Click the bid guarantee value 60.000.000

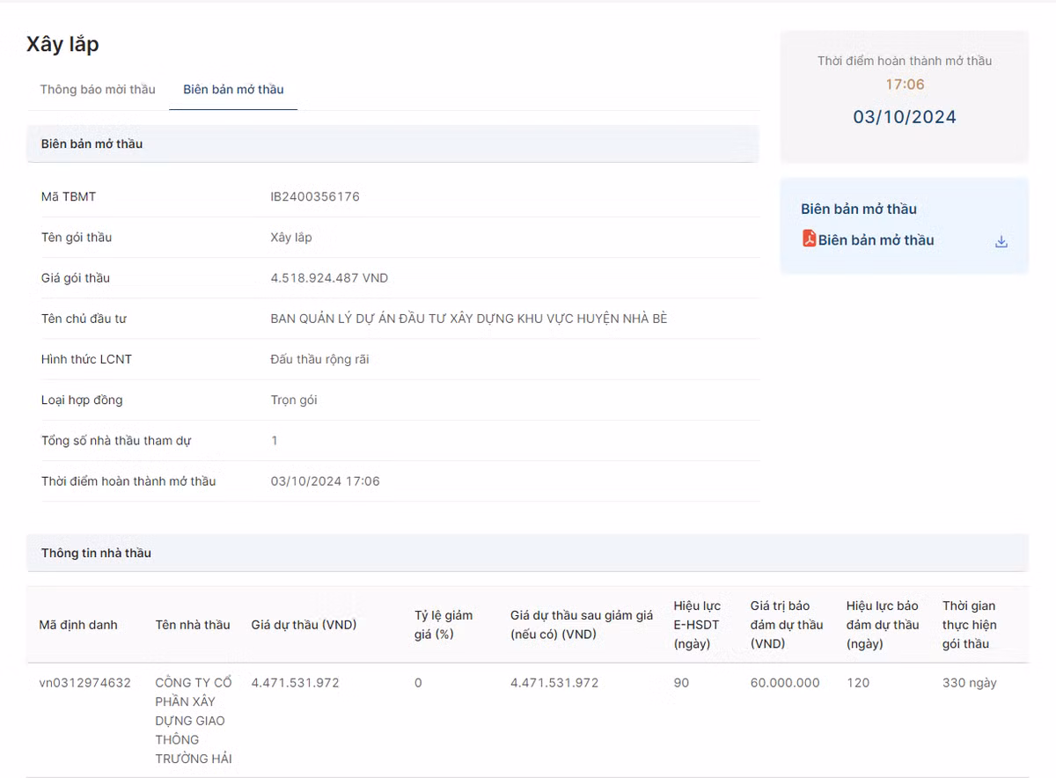click(x=785, y=683)
